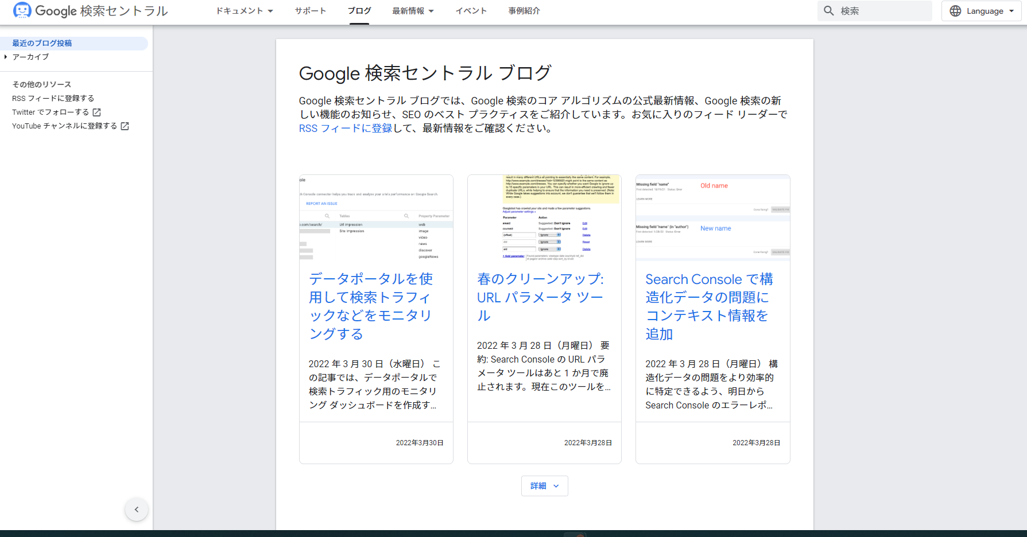This screenshot has width=1027, height=537.
Task: Open post Search Console で構造化データ title
Action: pyautogui.click(x=709, y=306)
